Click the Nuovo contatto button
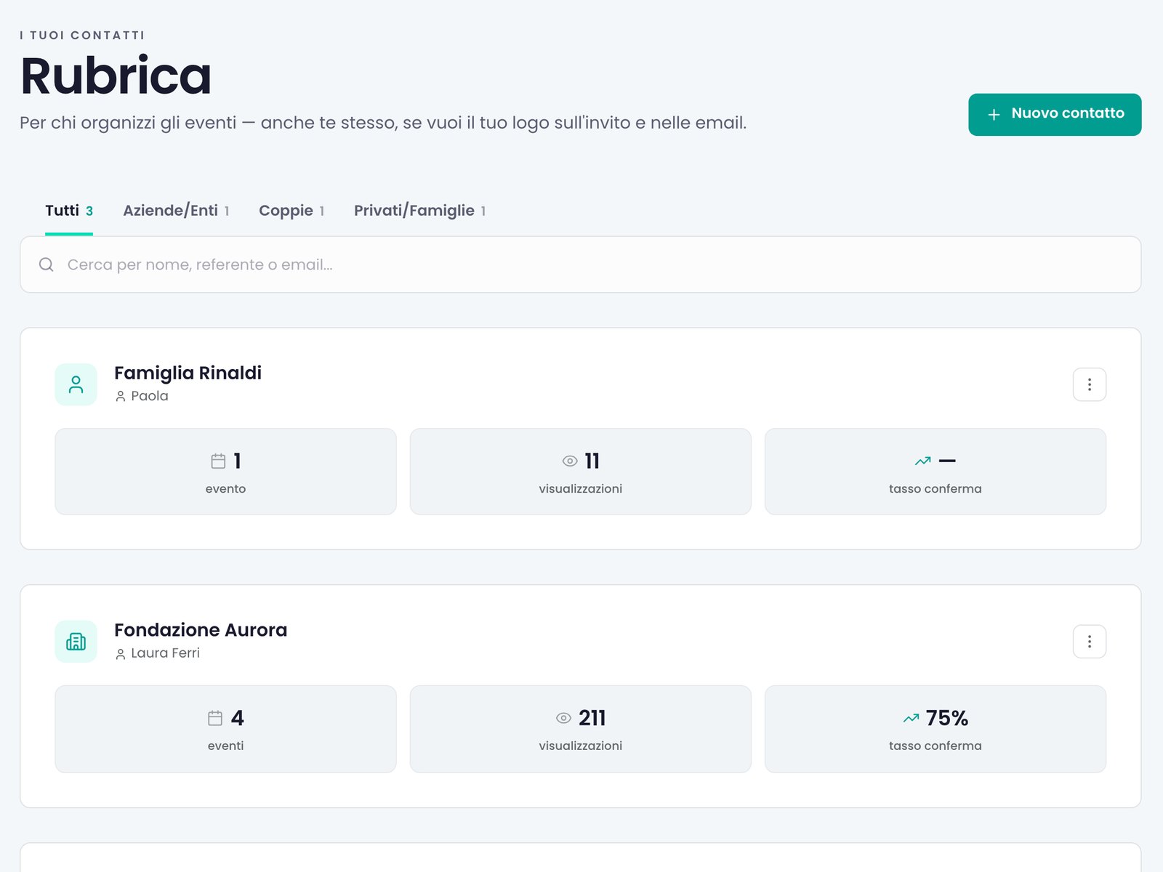This screenshot has height=872, width=1163. click(1055, 114)
